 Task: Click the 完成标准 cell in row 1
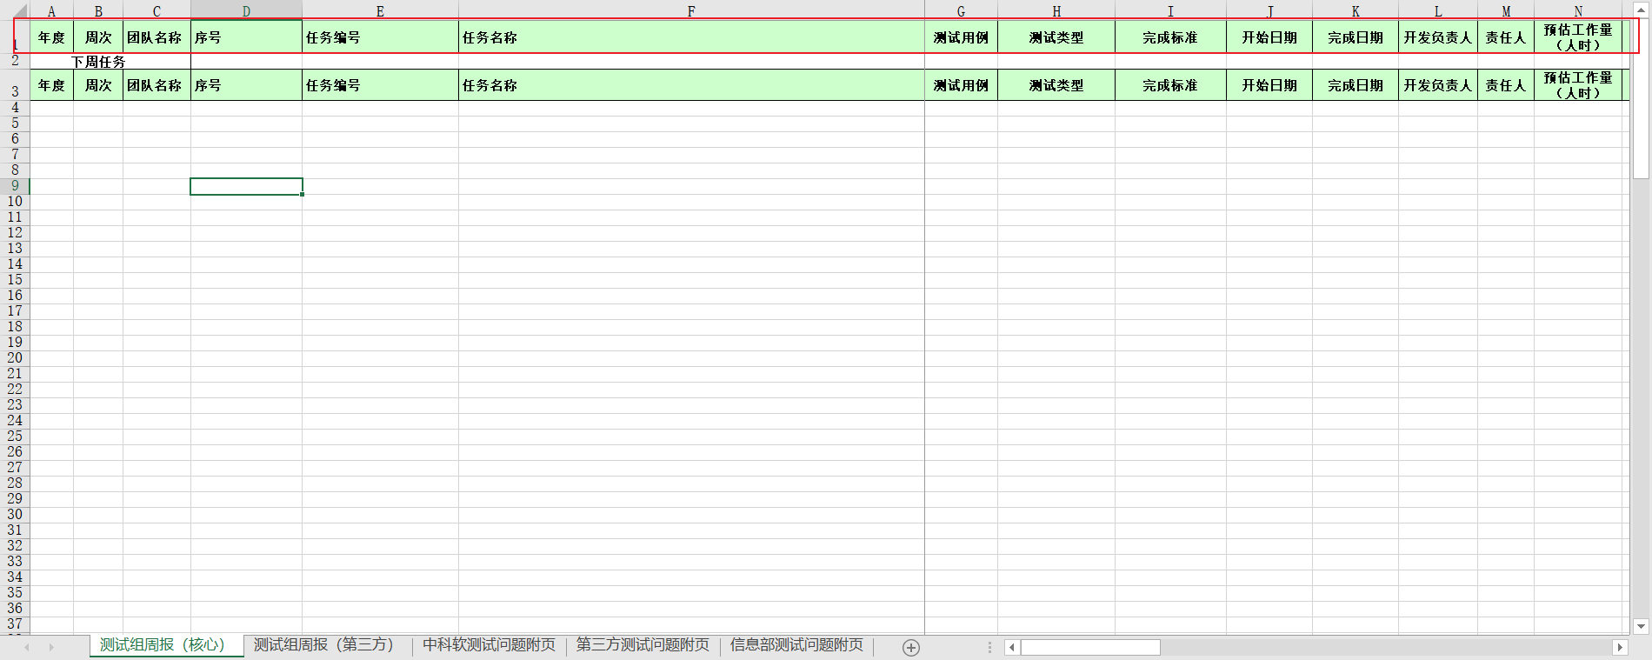coord(1170,37)
